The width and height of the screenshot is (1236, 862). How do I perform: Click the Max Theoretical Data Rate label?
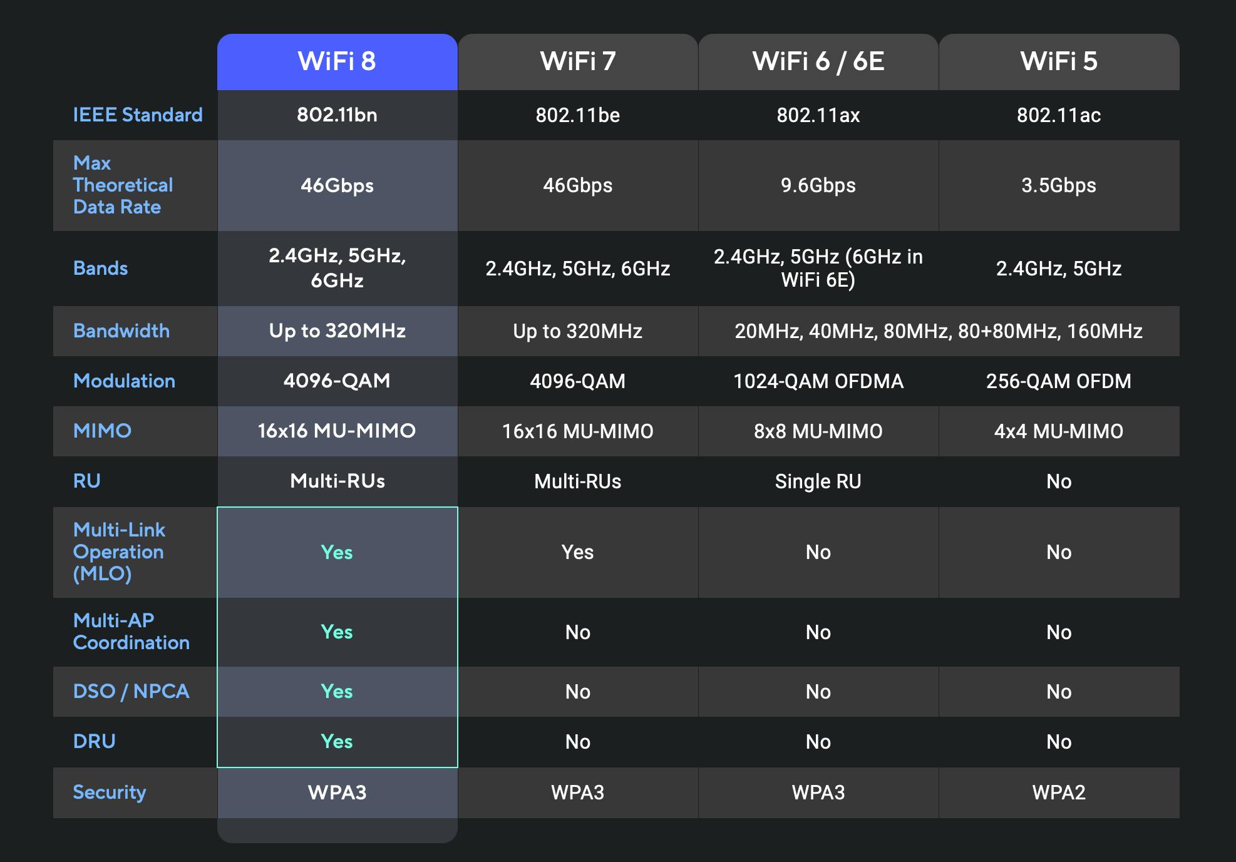click(x=123, y=185)
